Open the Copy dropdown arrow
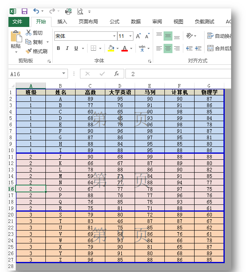 tap(48, 42)
